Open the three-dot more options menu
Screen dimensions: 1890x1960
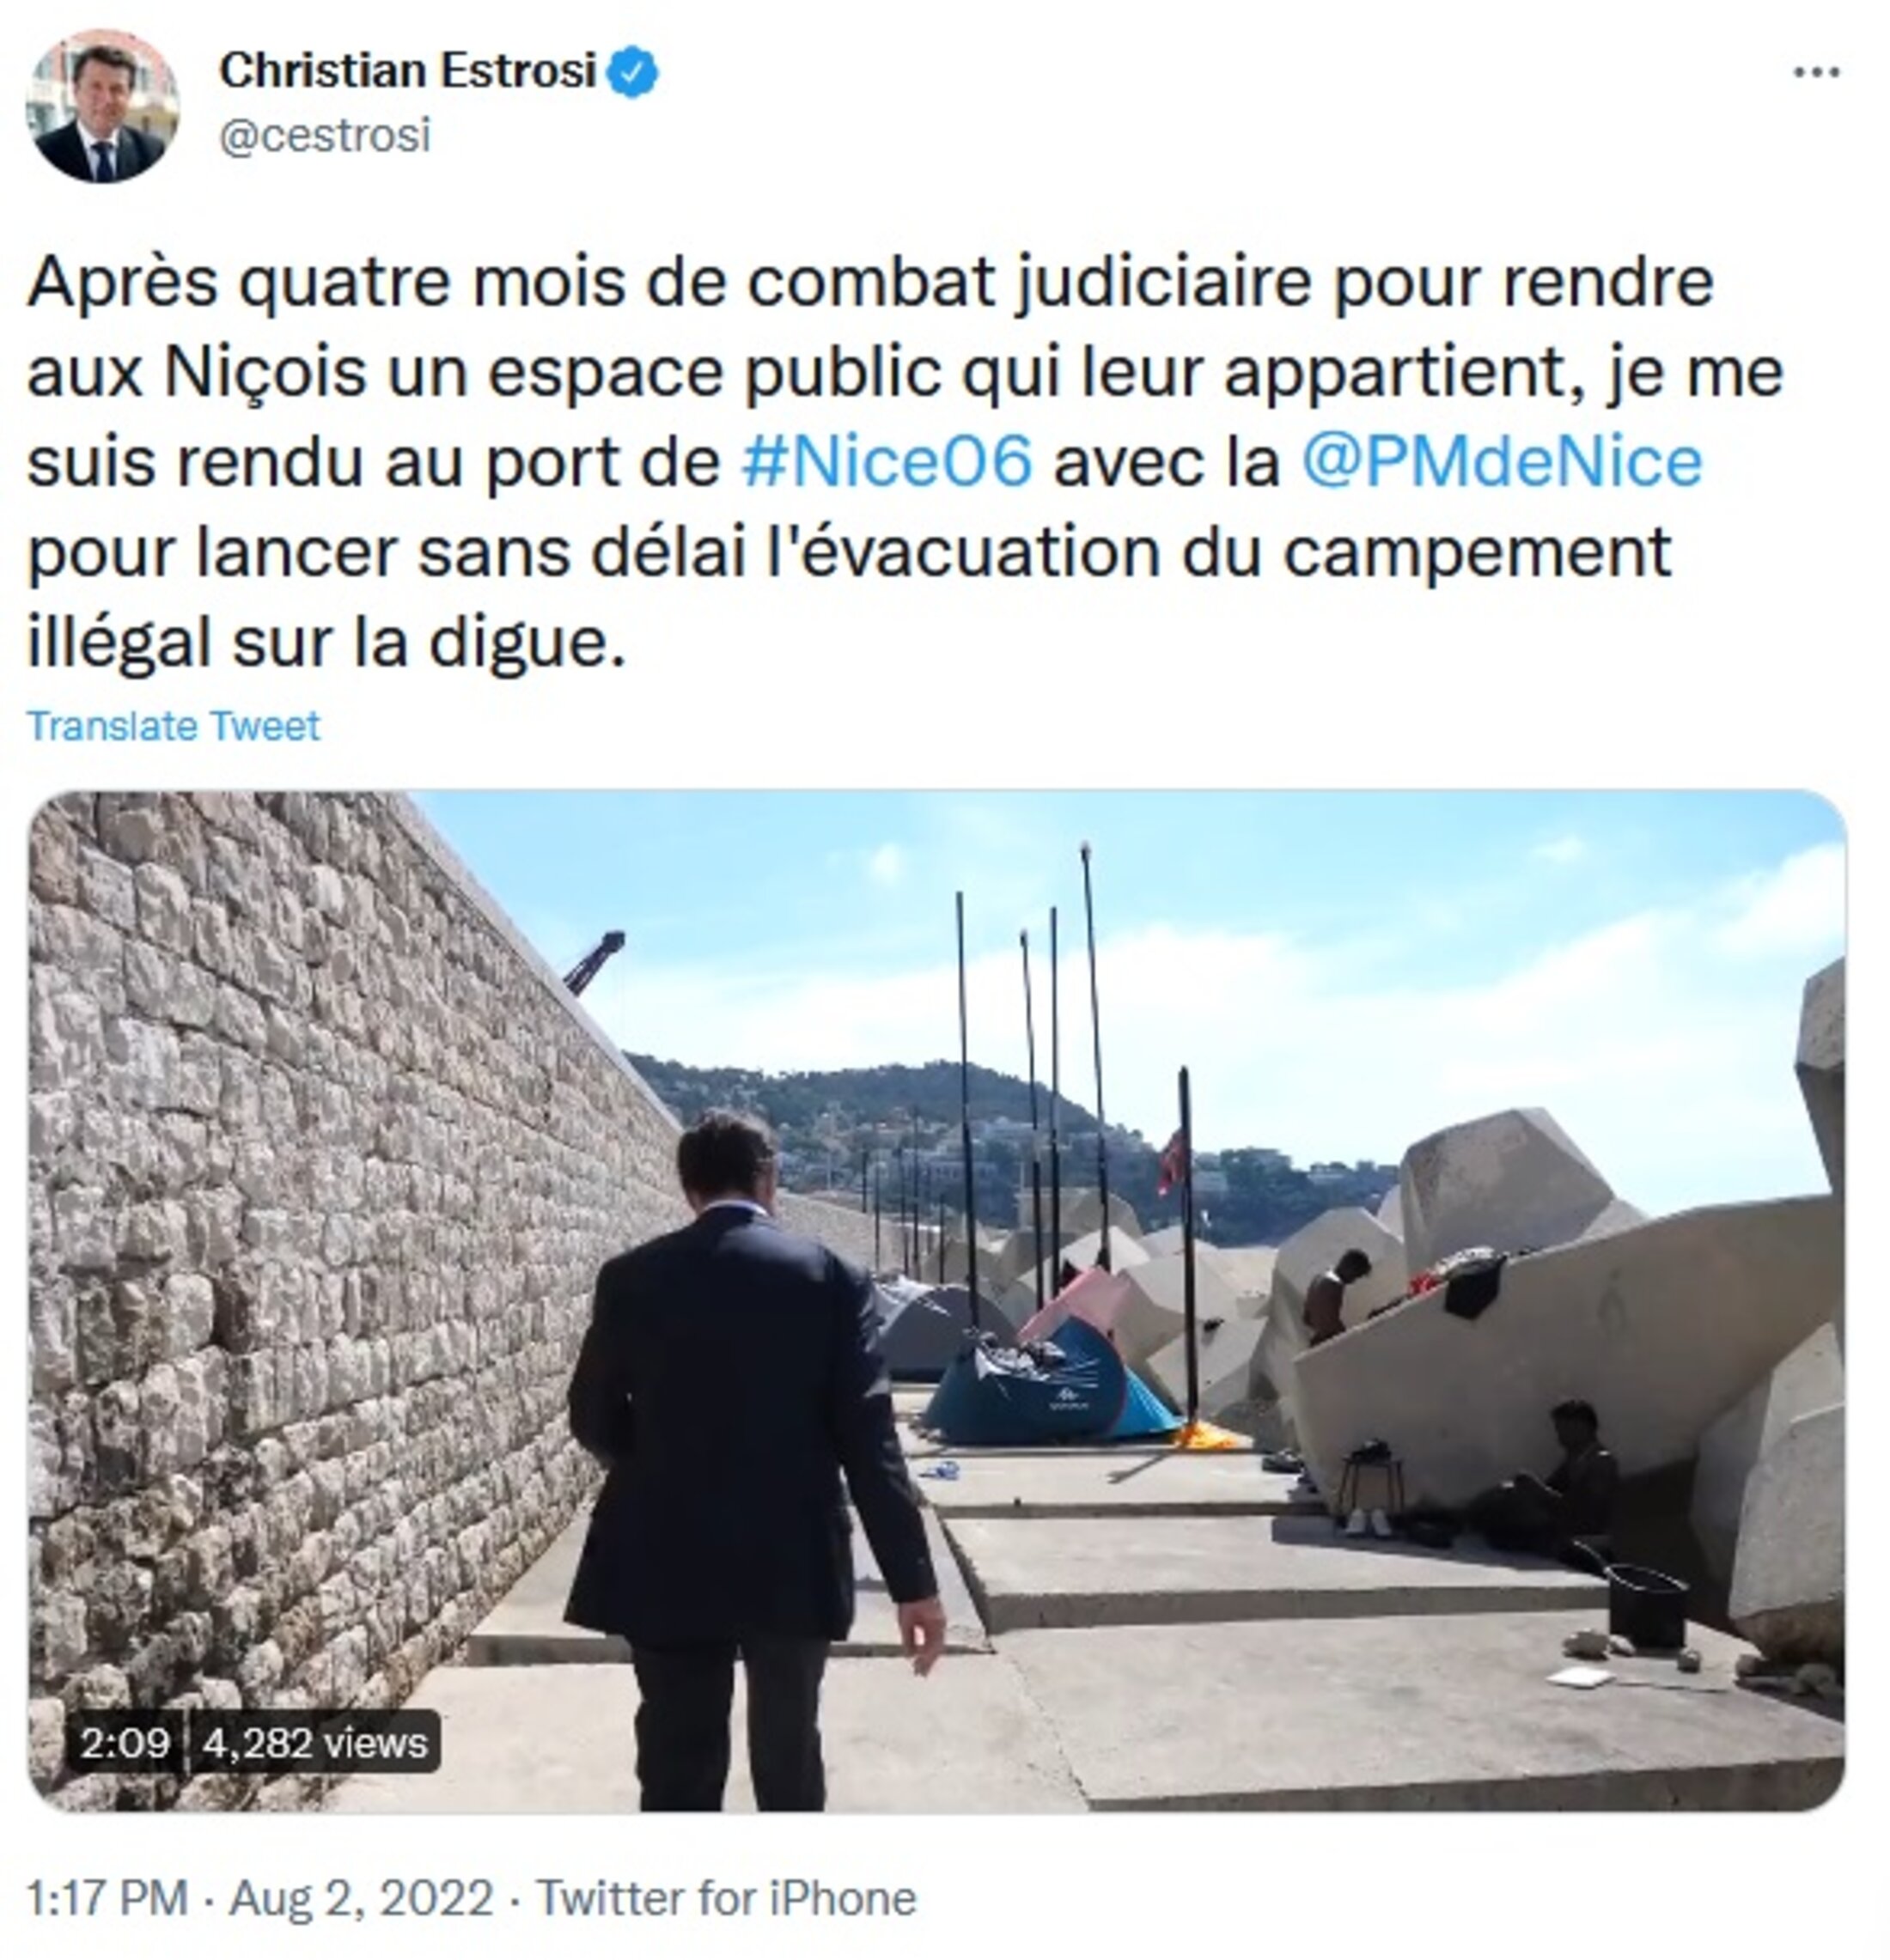coord(1816,72)
